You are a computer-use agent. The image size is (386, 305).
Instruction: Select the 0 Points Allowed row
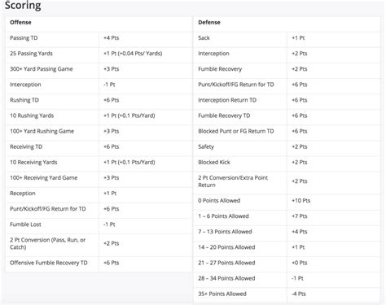pyautogui.click(x=287, y=201)
